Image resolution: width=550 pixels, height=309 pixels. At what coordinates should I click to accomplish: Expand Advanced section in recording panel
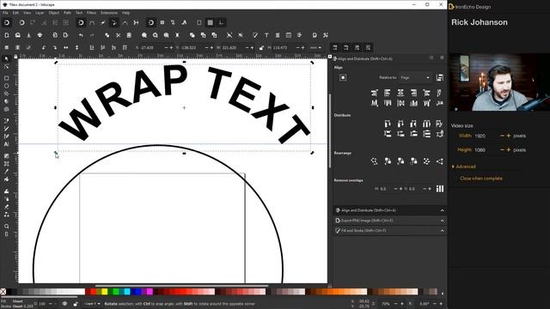point(464,167)
